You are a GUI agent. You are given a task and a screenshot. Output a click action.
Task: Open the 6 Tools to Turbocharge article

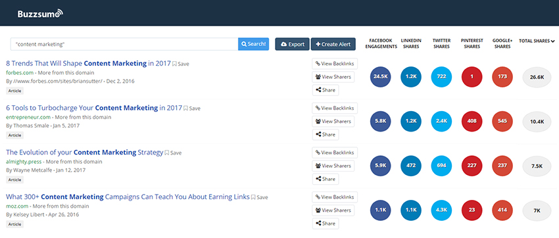pos(94,108)
